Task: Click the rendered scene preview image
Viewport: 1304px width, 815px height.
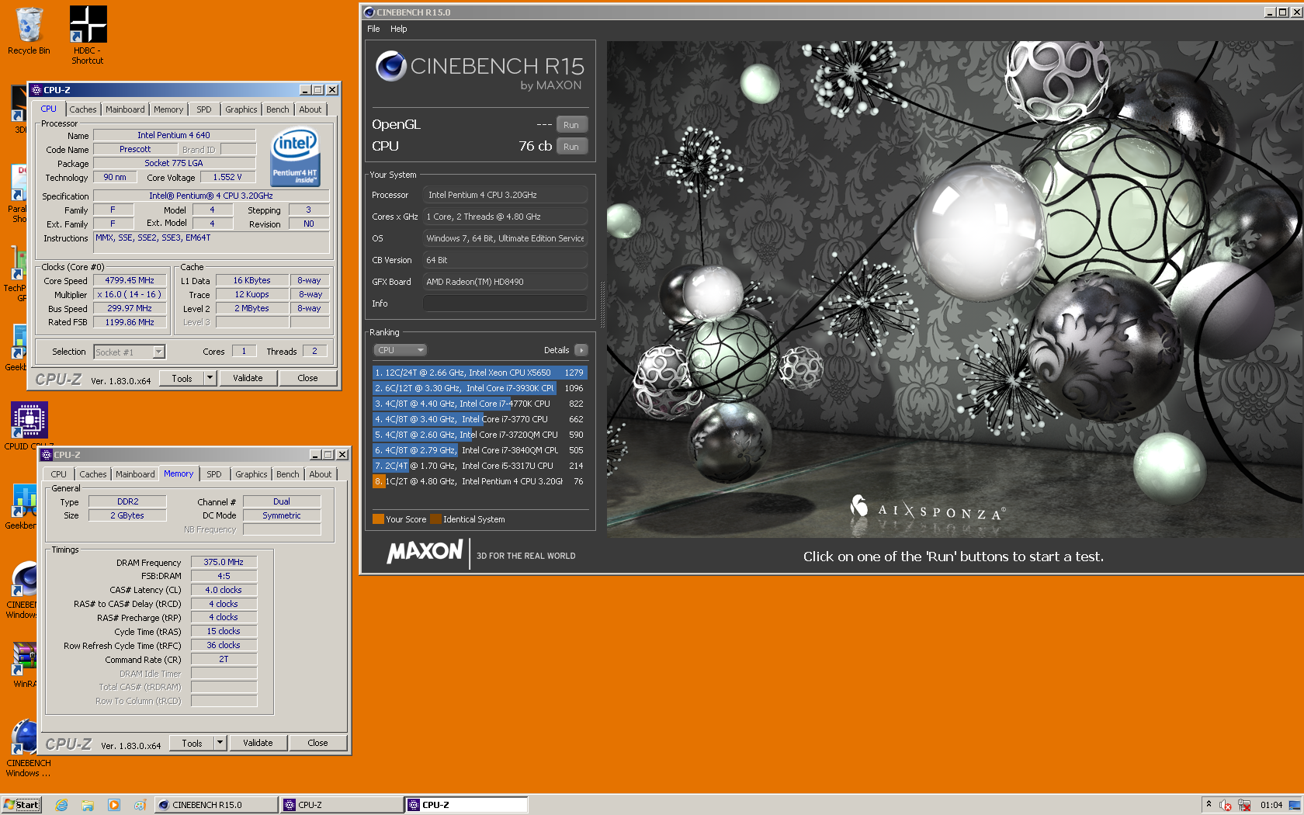Action: pos(955,289)
